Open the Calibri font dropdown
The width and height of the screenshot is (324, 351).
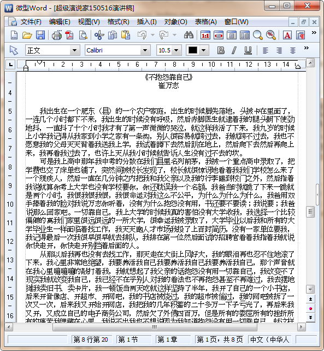145,50
